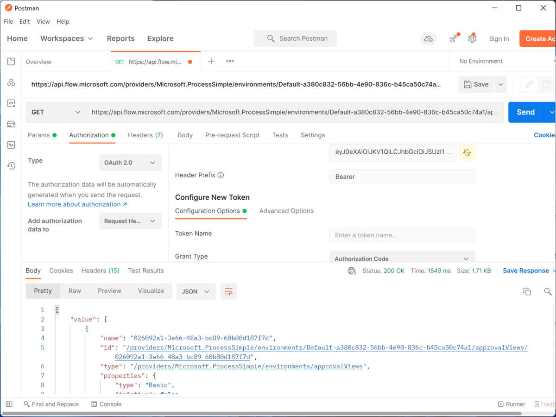This screenshot has height=417, width=556.
Task: Add a new request tab with plus icon
Action: (211, 62)
